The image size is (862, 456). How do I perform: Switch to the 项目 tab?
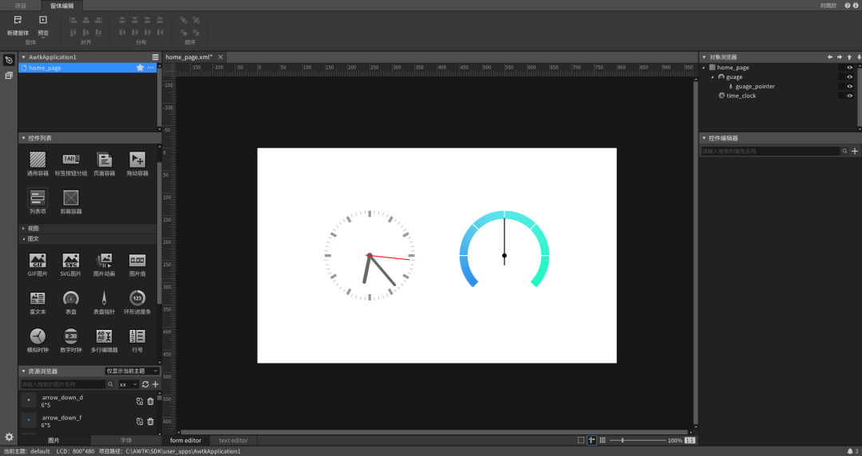pos(20,6)
